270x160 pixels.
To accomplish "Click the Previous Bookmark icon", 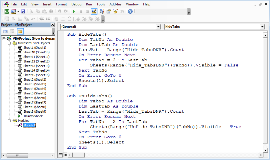I will pyautogui.click(x=91, y=19).
